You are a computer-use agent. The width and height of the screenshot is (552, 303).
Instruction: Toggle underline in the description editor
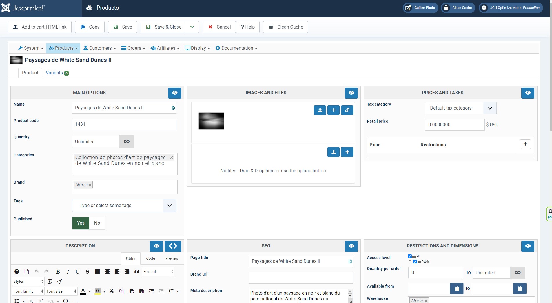click(78, 271)
